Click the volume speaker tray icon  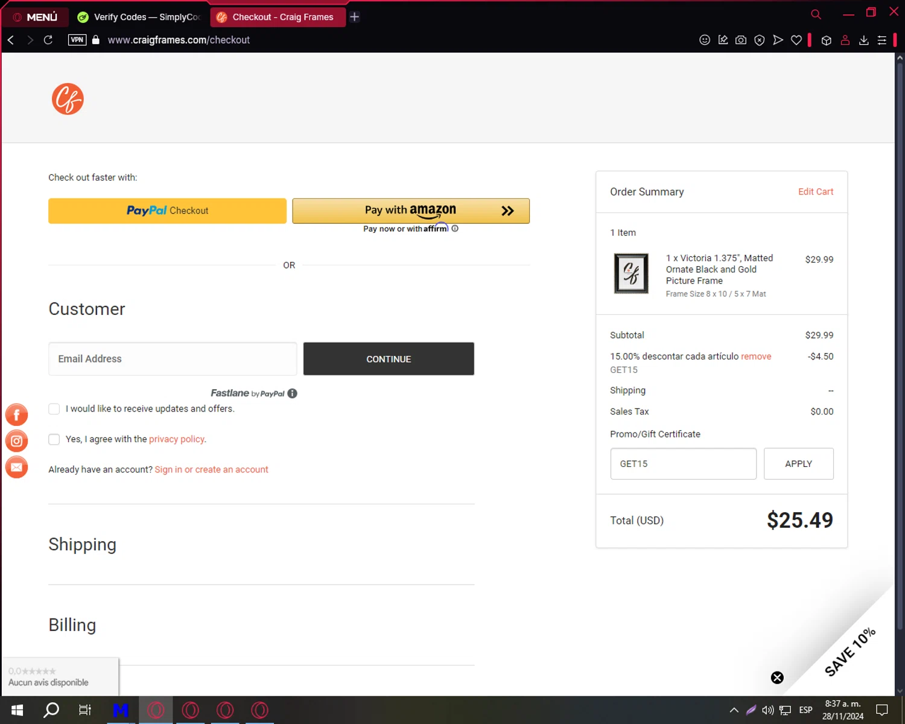click(768, 710)
